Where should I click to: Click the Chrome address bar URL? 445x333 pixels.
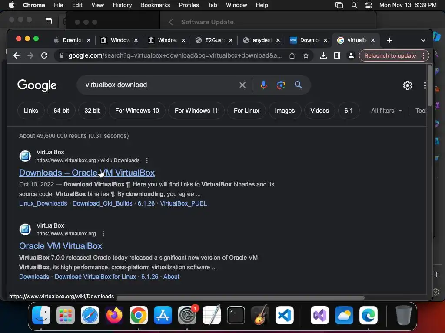pyautogui.click(x=175, y=55)
